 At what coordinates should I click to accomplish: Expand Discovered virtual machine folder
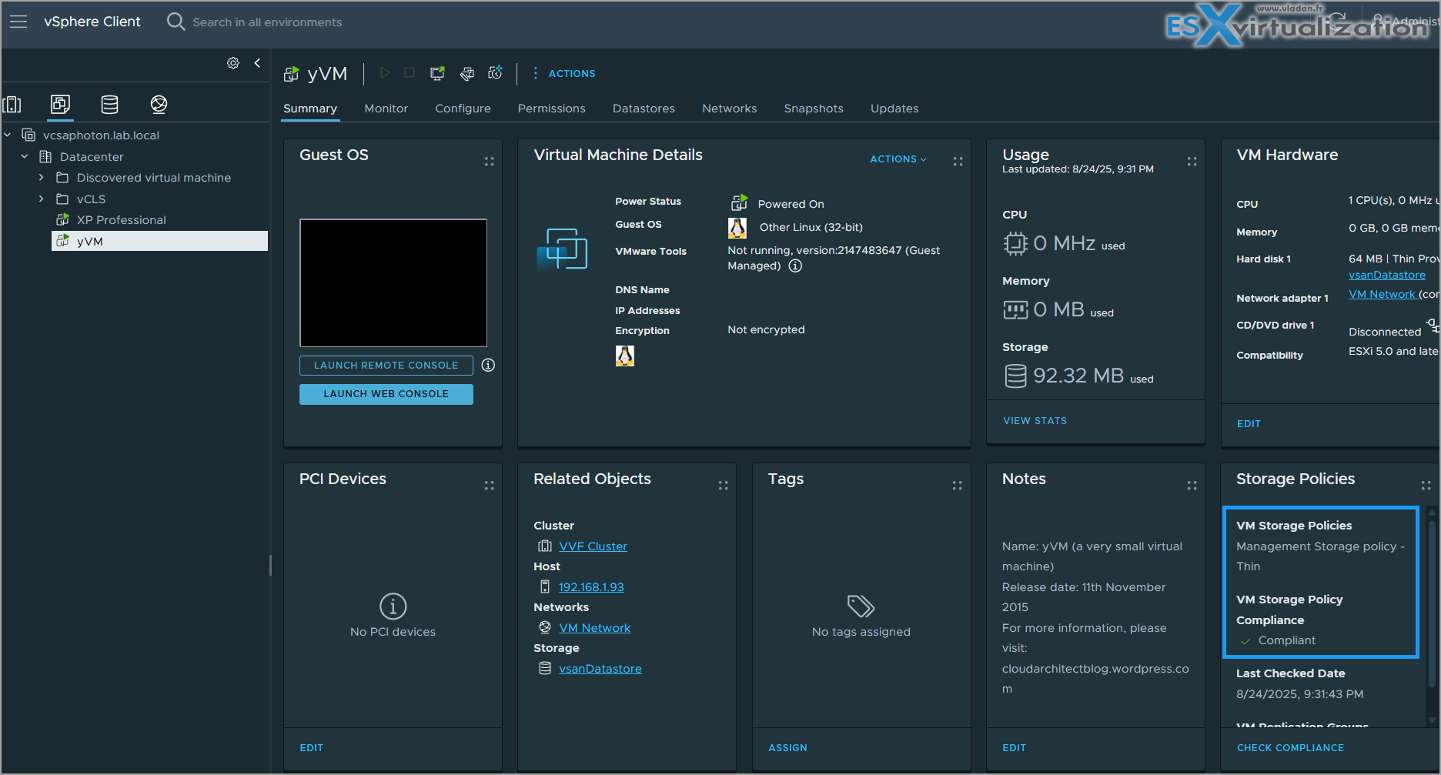42,177
